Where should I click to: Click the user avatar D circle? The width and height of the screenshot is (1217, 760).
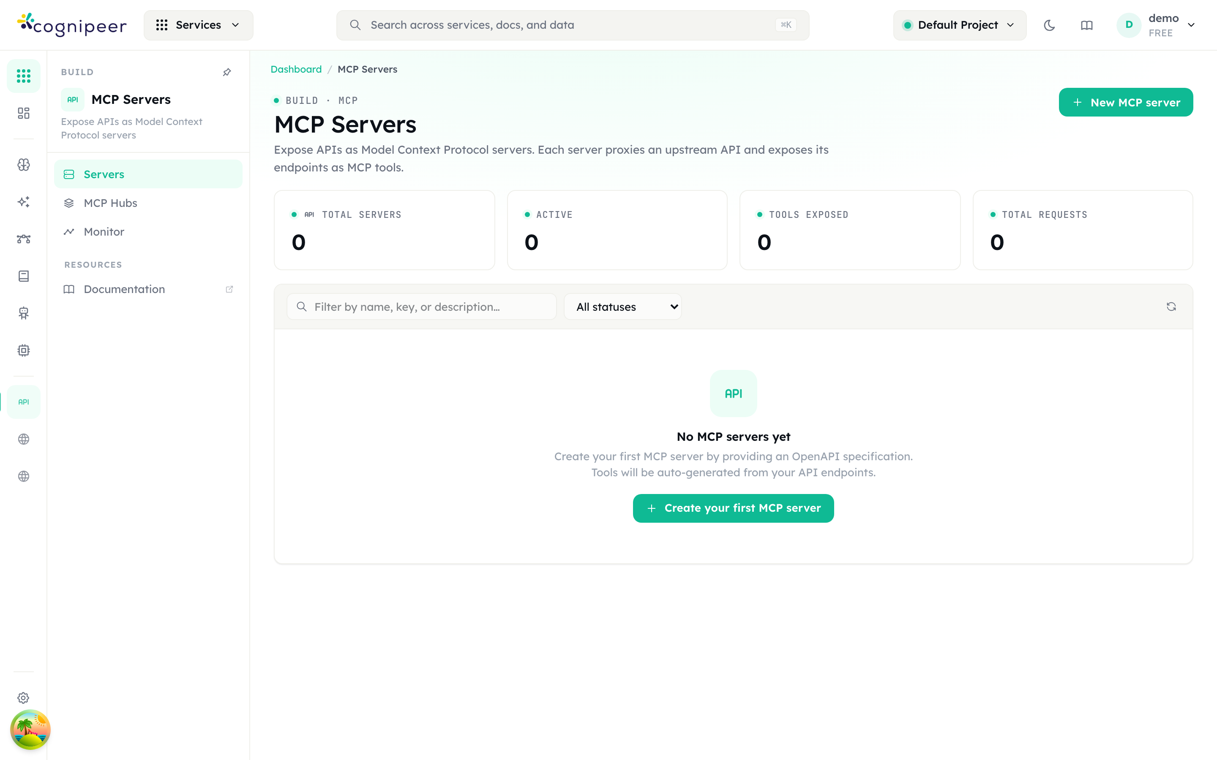[1129, 25]
